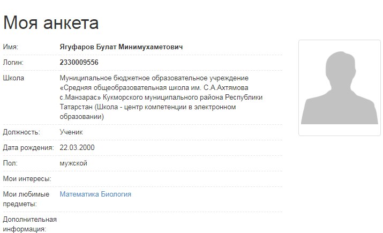Click the Мои интересы label
This screenshot has height=233, width=383.
27,179
